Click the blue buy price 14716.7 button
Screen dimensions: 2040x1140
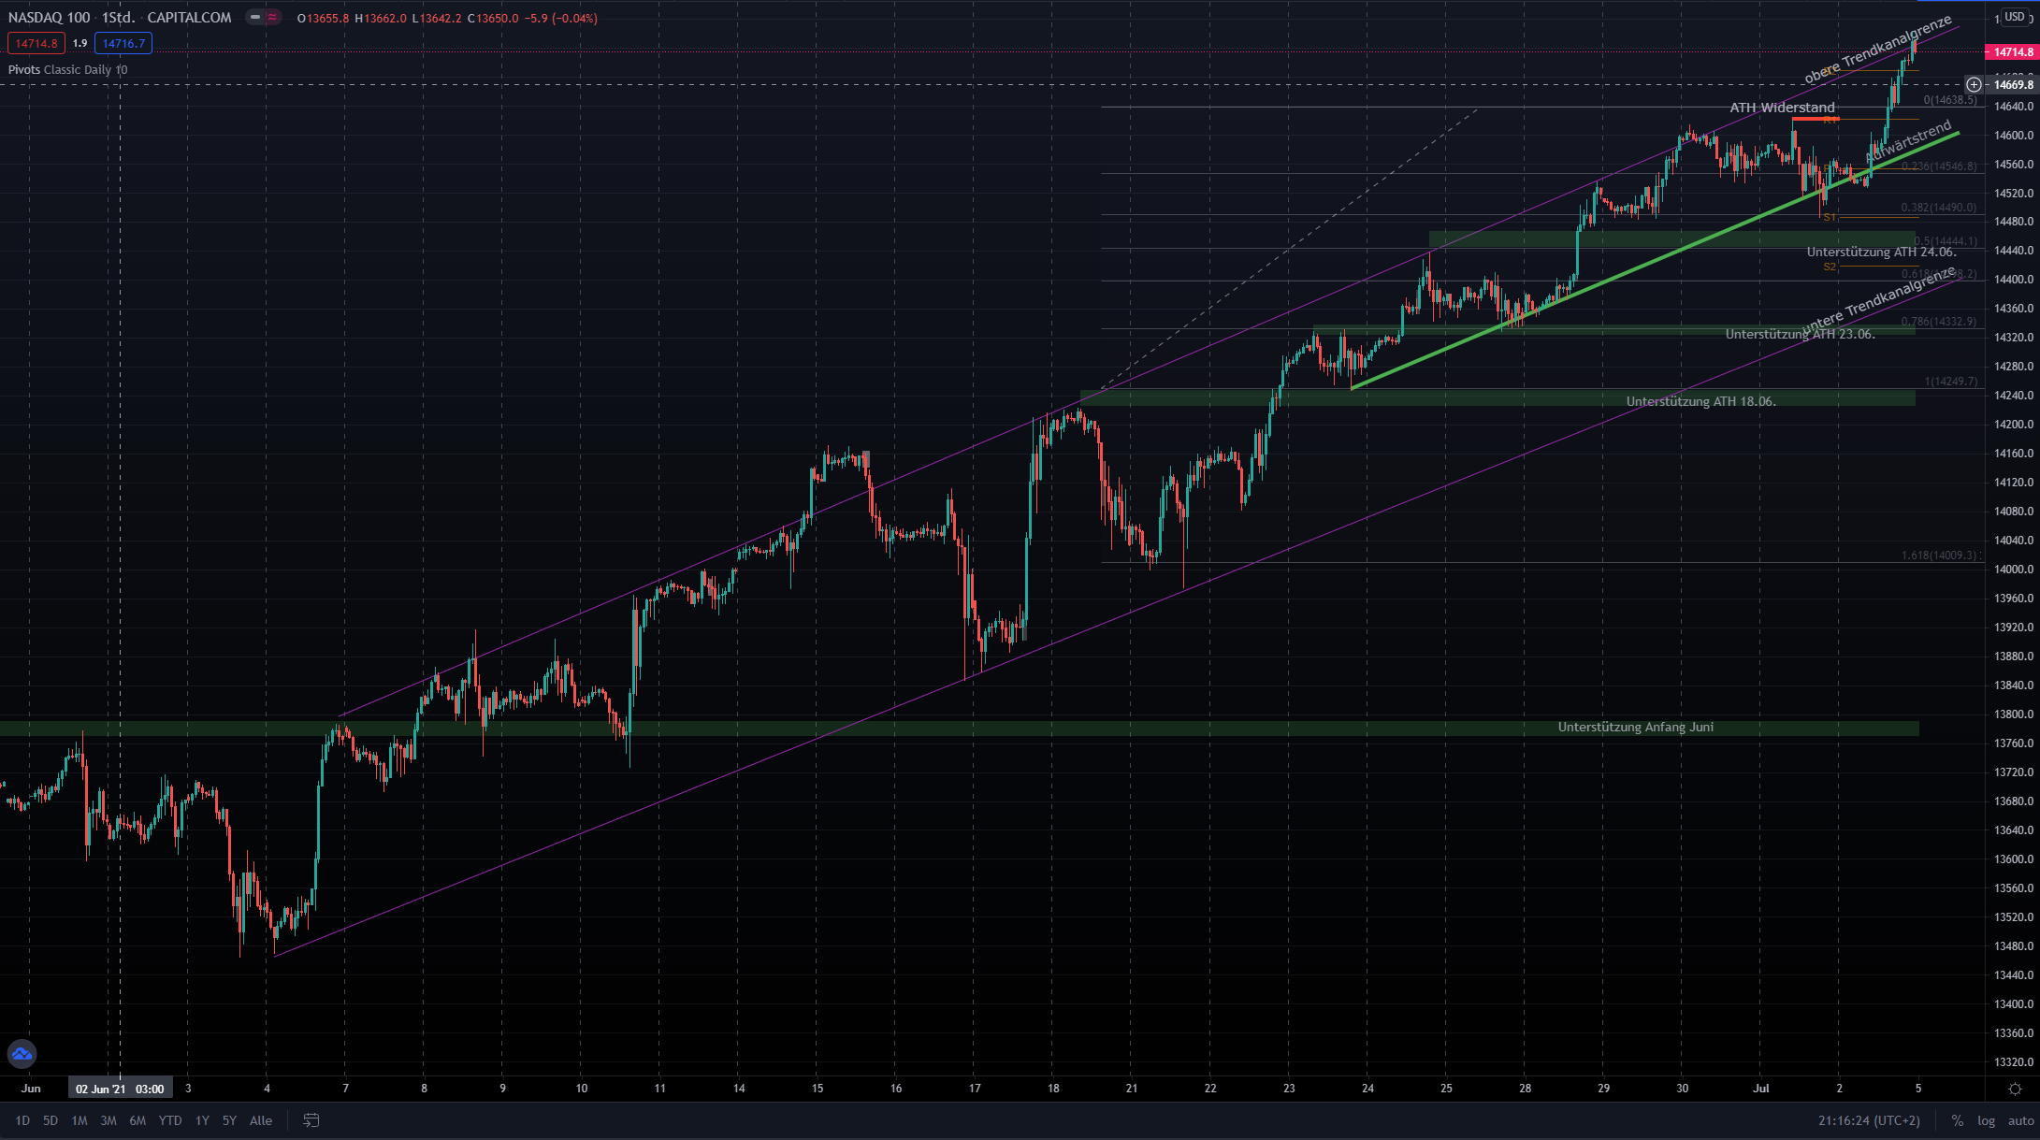pyautogui.click(x=123, y=43)
